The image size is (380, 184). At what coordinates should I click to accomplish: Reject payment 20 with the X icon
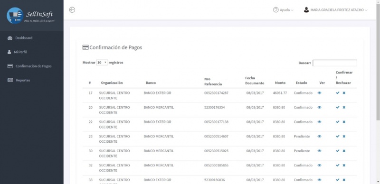point(344,108)
